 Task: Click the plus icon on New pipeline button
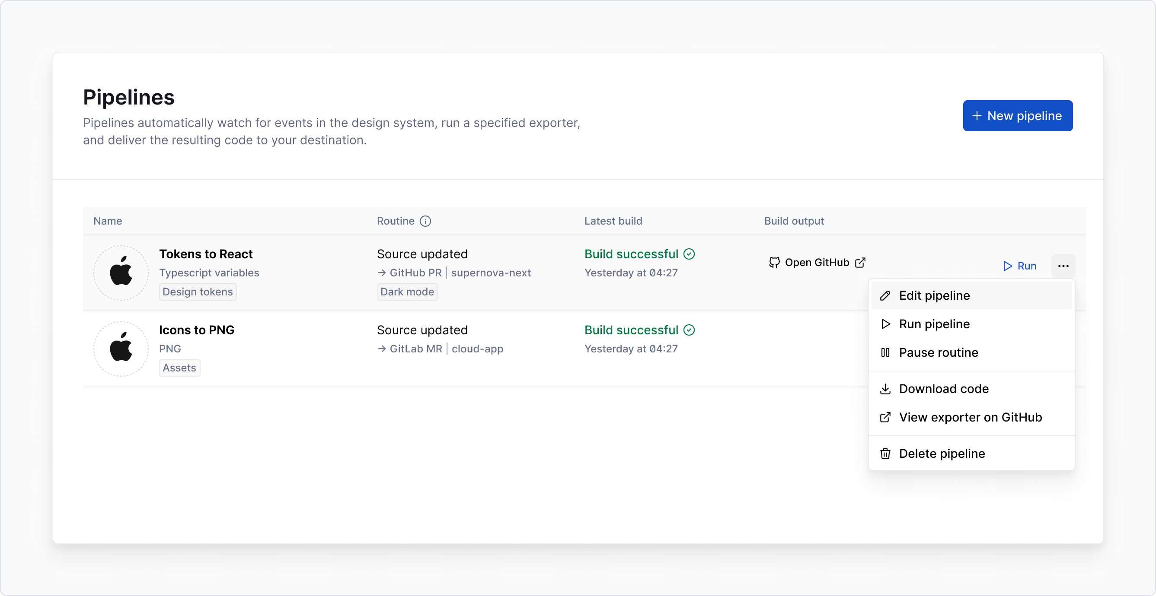[977, 116]
